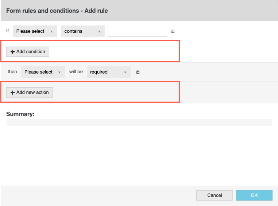Click the plus icon beside Add new action
278x206 pixels.
click(x=12, y=92)
